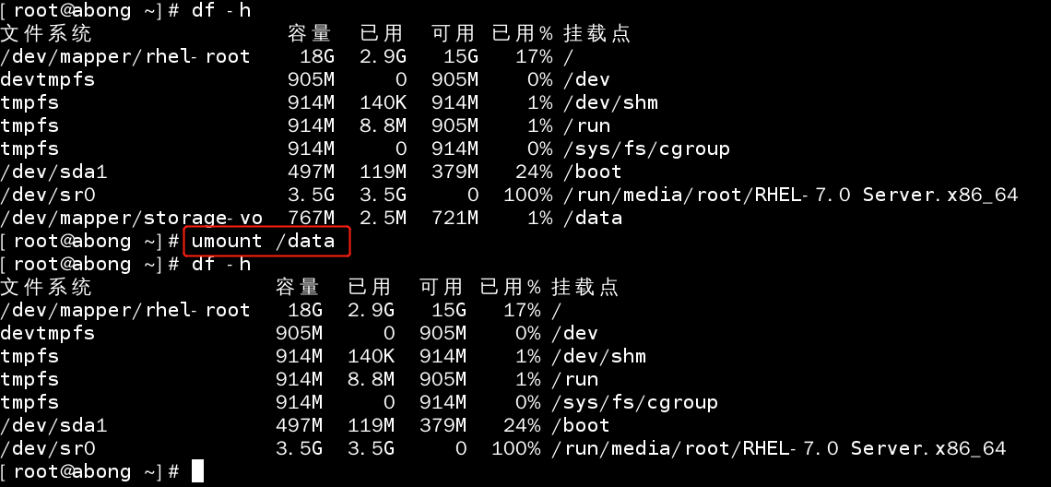
Task: Select the "721M" available value
Action: pos(455,218)
